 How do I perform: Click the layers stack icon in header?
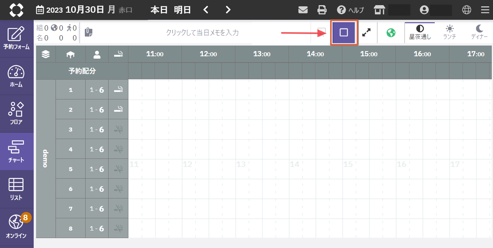(46, 55)
